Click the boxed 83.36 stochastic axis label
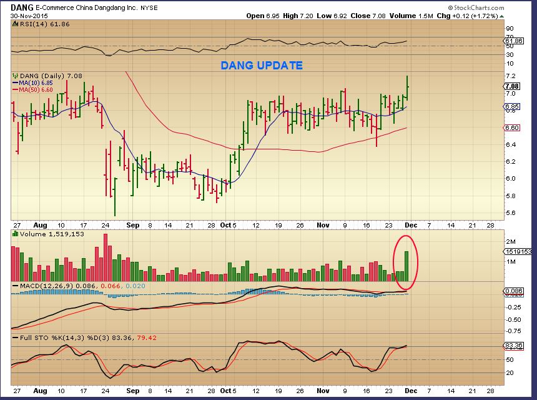 click(x=514, y=346)
